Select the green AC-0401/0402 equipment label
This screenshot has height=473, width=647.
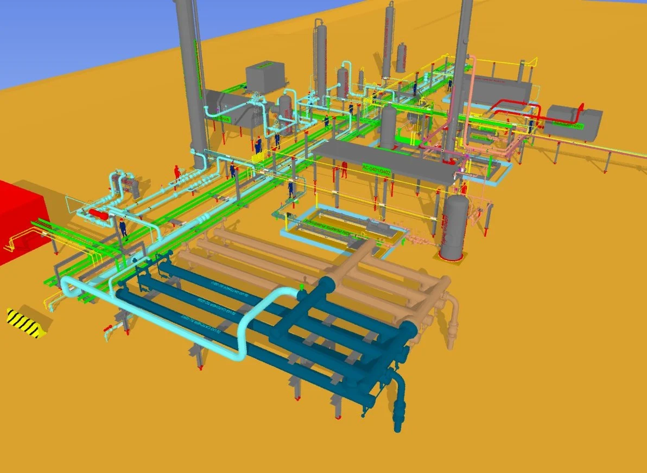(376, 170)
